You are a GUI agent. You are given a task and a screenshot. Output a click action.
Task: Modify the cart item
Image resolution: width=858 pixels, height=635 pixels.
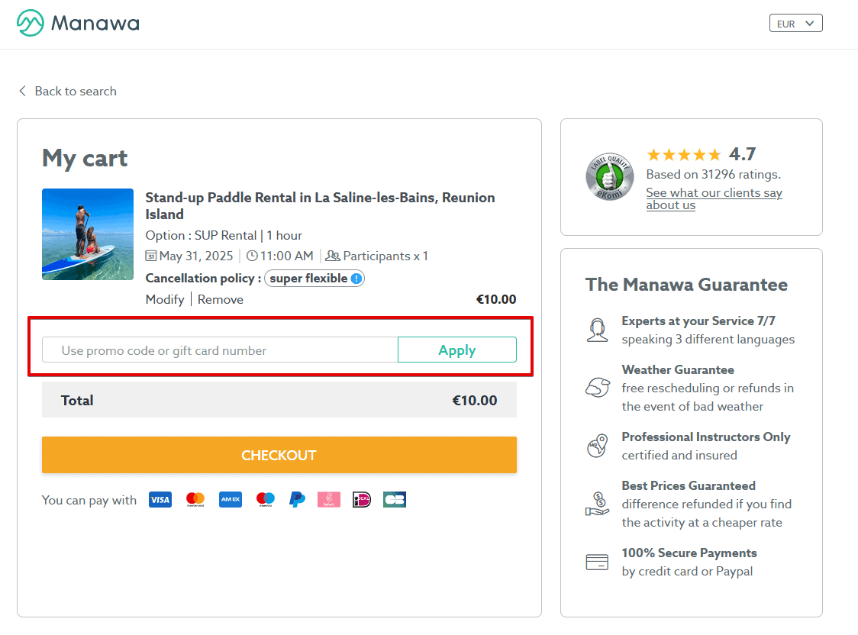[x=165, y=299]
